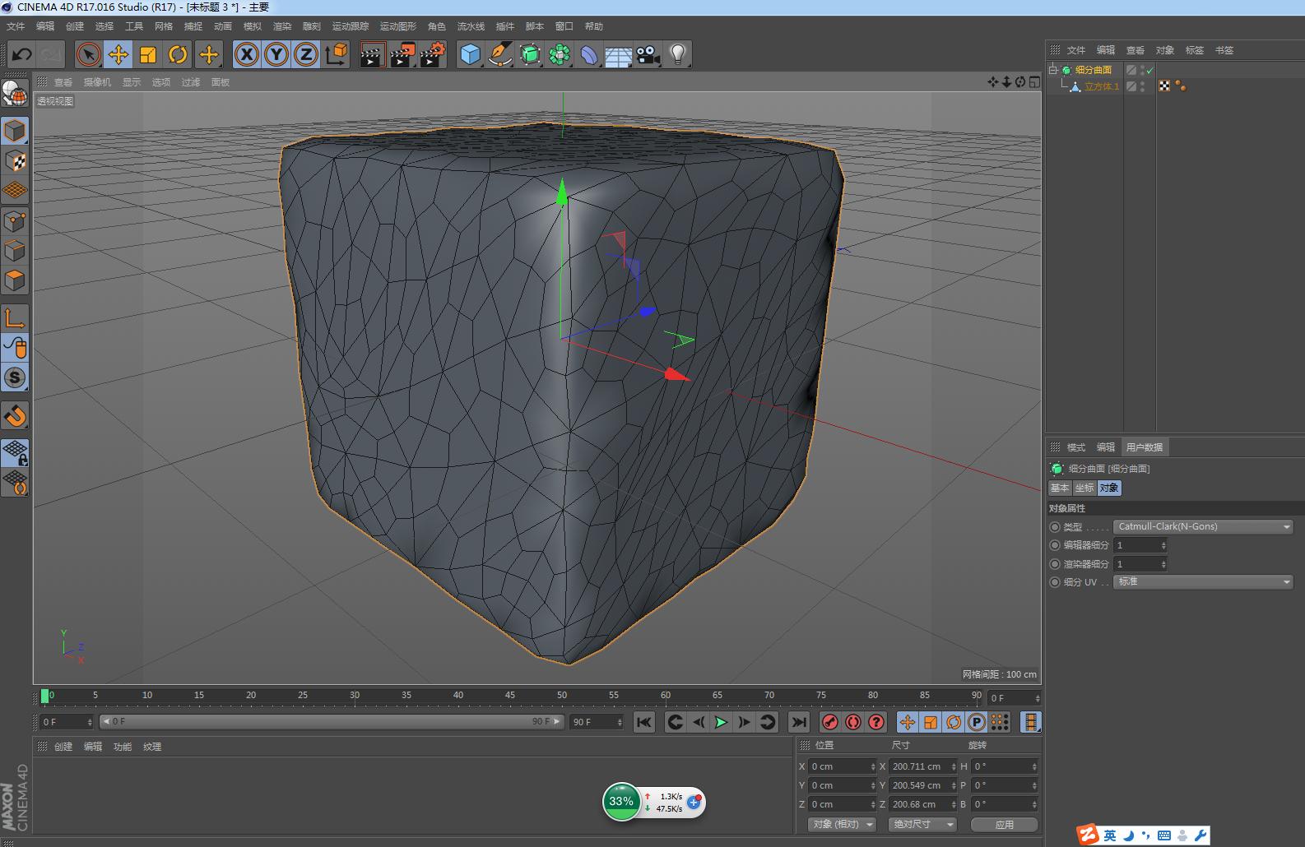Click the Undo arrow icon
The image size is (1305, 847).
[22, 55]
